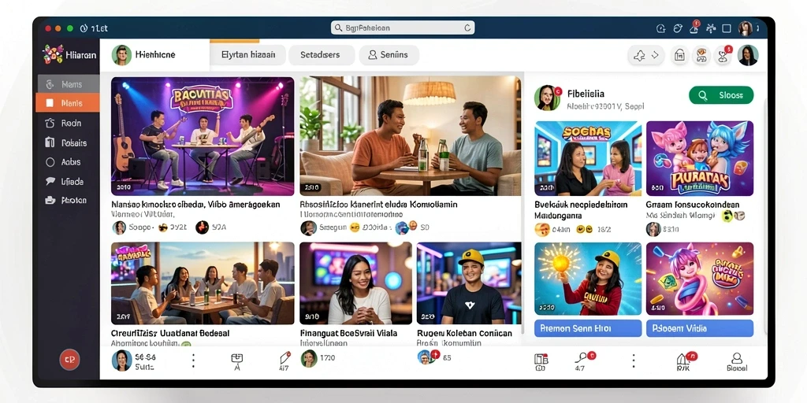
Task: Click the address search field in title bar
Action: [x=403, y=28]
